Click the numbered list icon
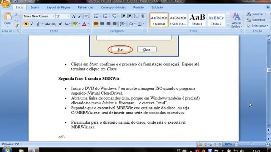 [x=105, y=16]
